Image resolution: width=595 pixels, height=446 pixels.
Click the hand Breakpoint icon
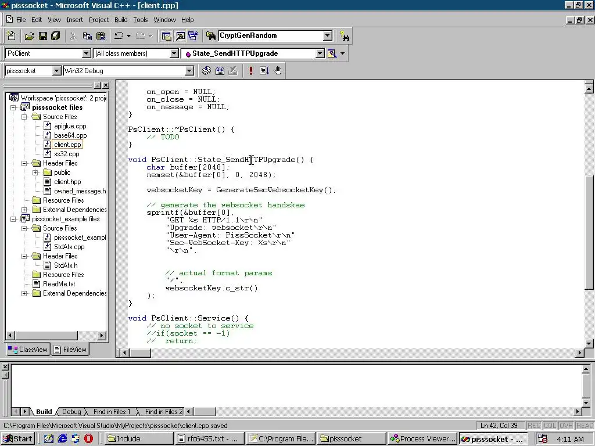(278, 70)
